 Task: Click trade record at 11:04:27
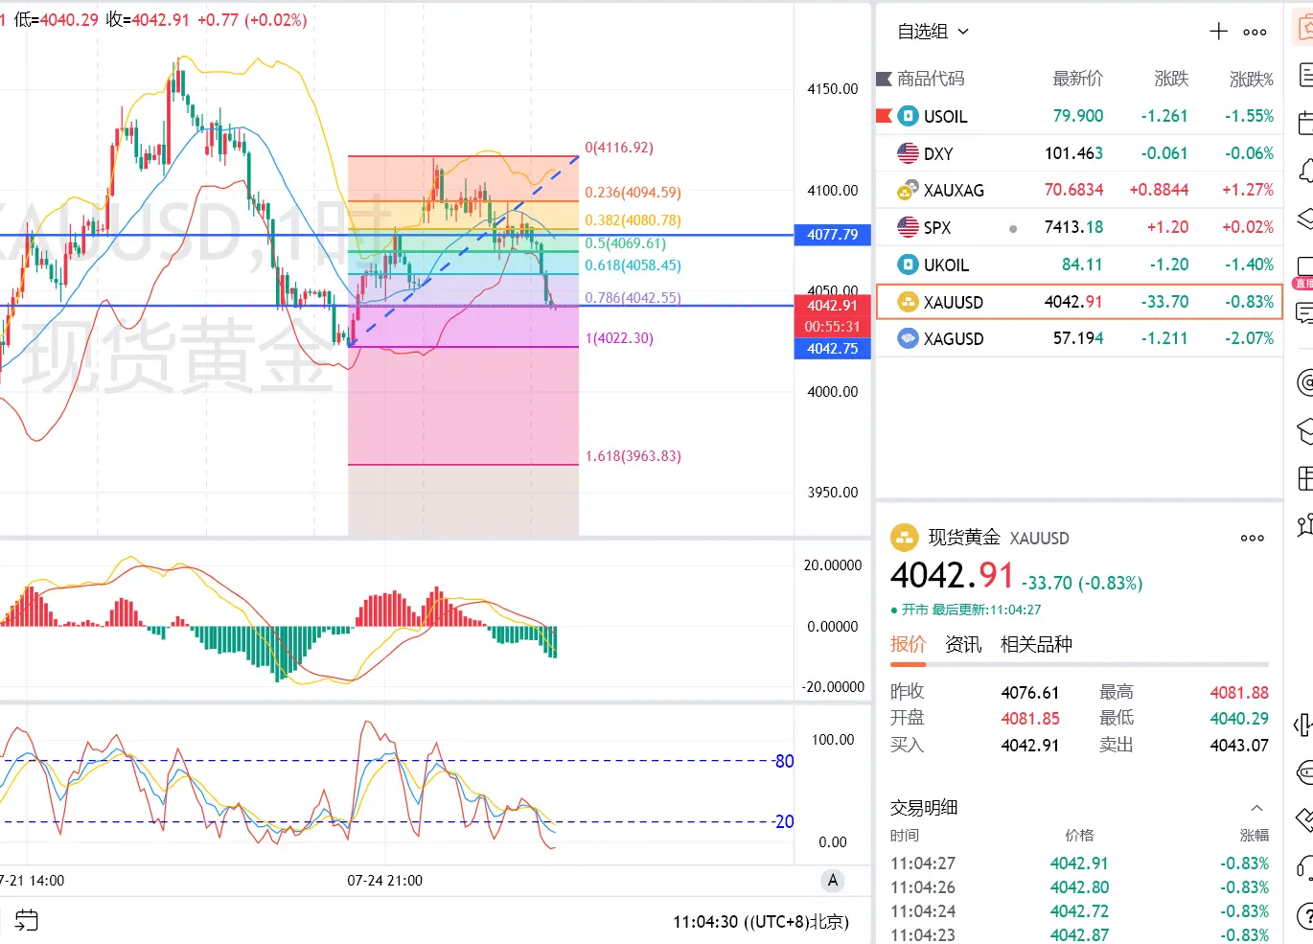pyautogui.click(x=1079, y=863)
